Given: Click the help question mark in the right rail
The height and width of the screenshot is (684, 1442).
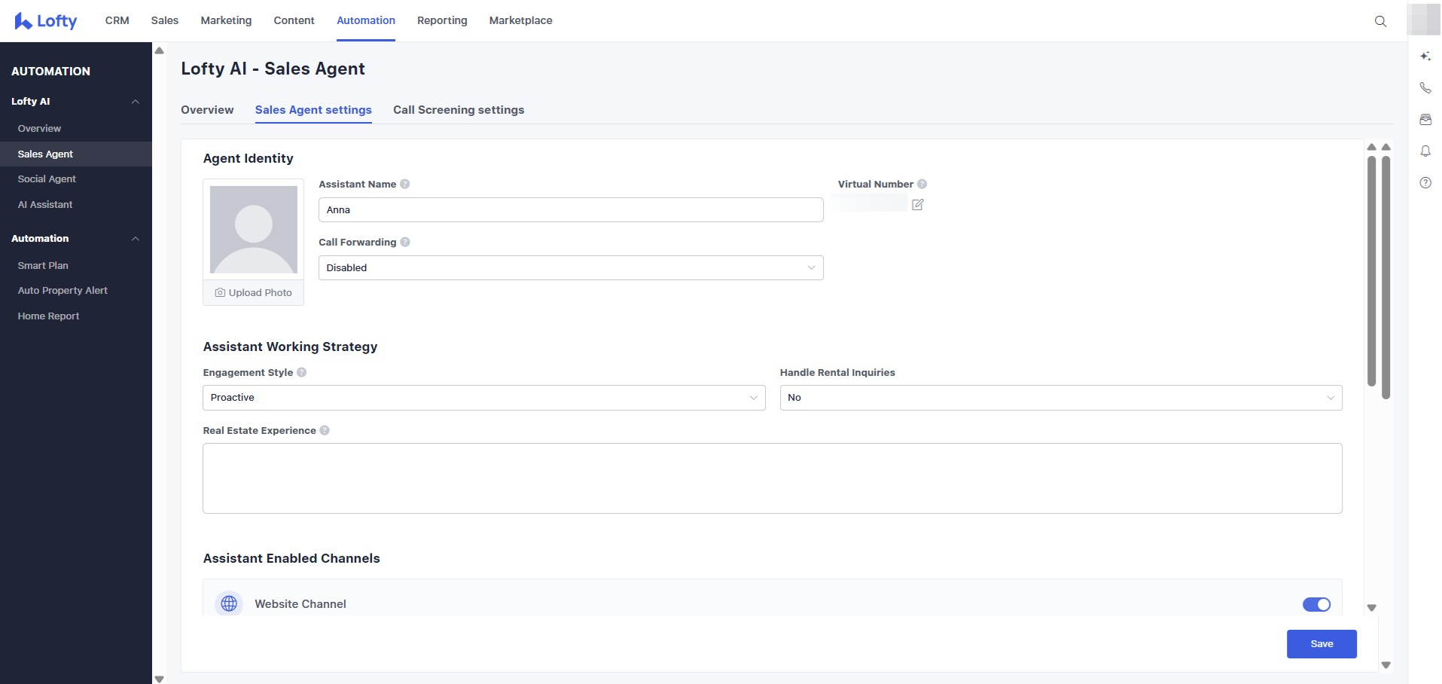Looking at the screenshot, I should [1425, 183].
